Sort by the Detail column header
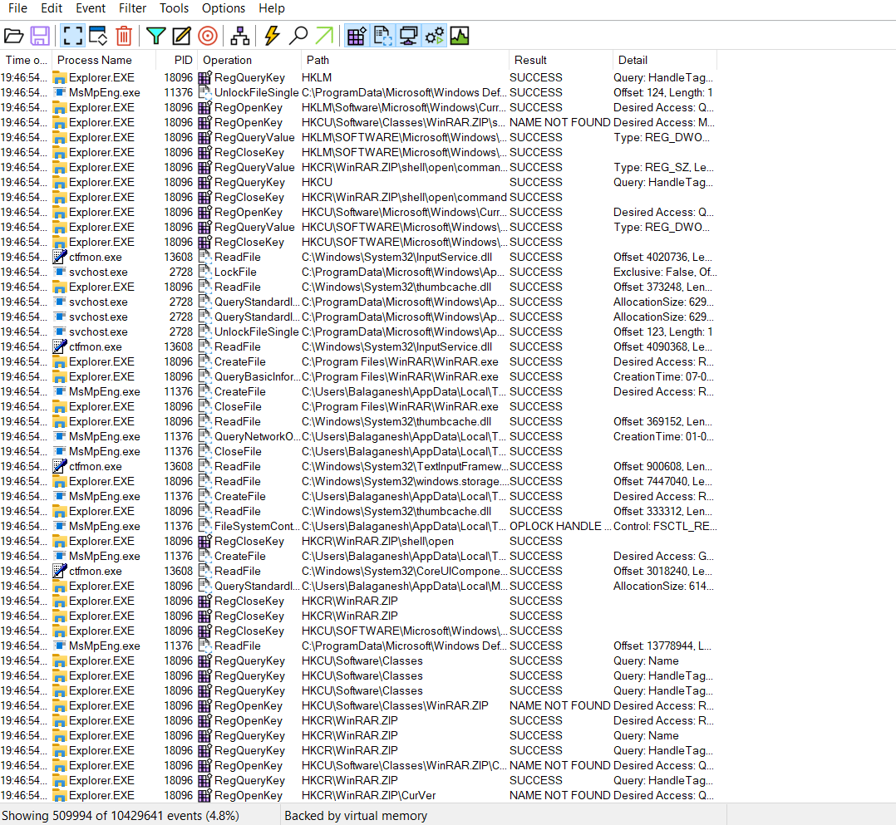Image resolution: width=896 pixels, height=825 pixels. (665, 60)
